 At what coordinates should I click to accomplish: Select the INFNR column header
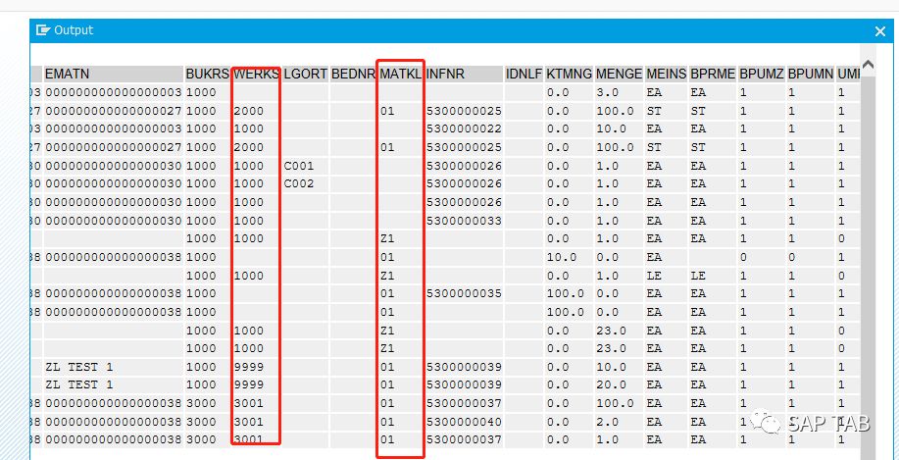[x=464, y=74]
